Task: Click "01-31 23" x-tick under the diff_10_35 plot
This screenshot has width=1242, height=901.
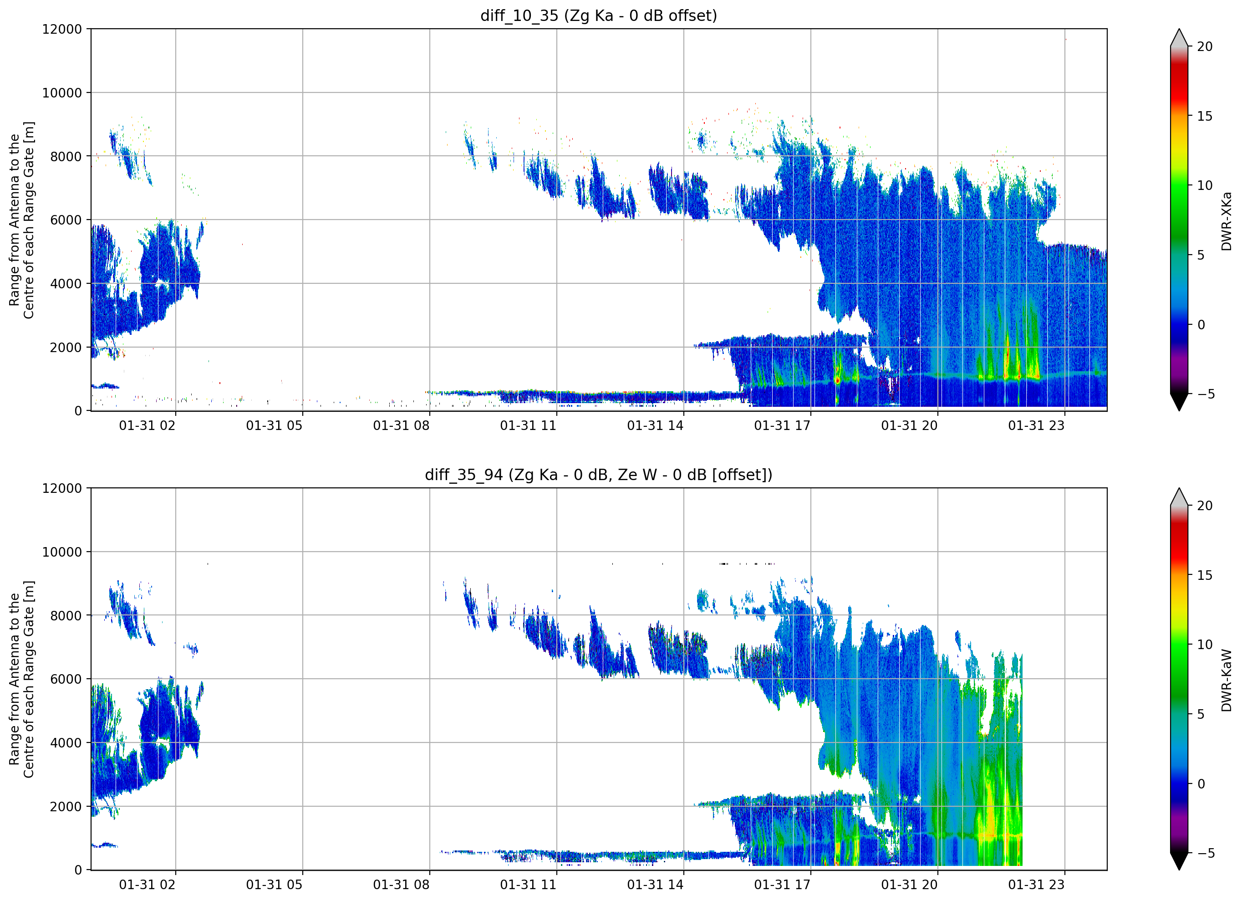Action: 1037,425
